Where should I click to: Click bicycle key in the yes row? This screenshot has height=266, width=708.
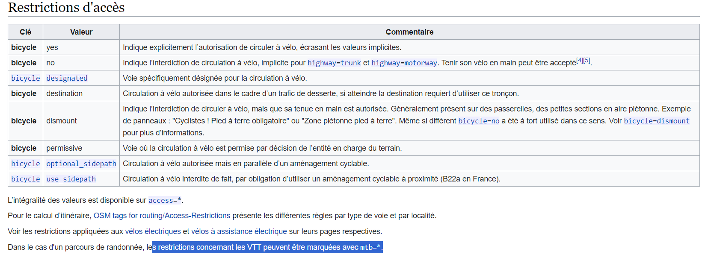pos(24,47)
